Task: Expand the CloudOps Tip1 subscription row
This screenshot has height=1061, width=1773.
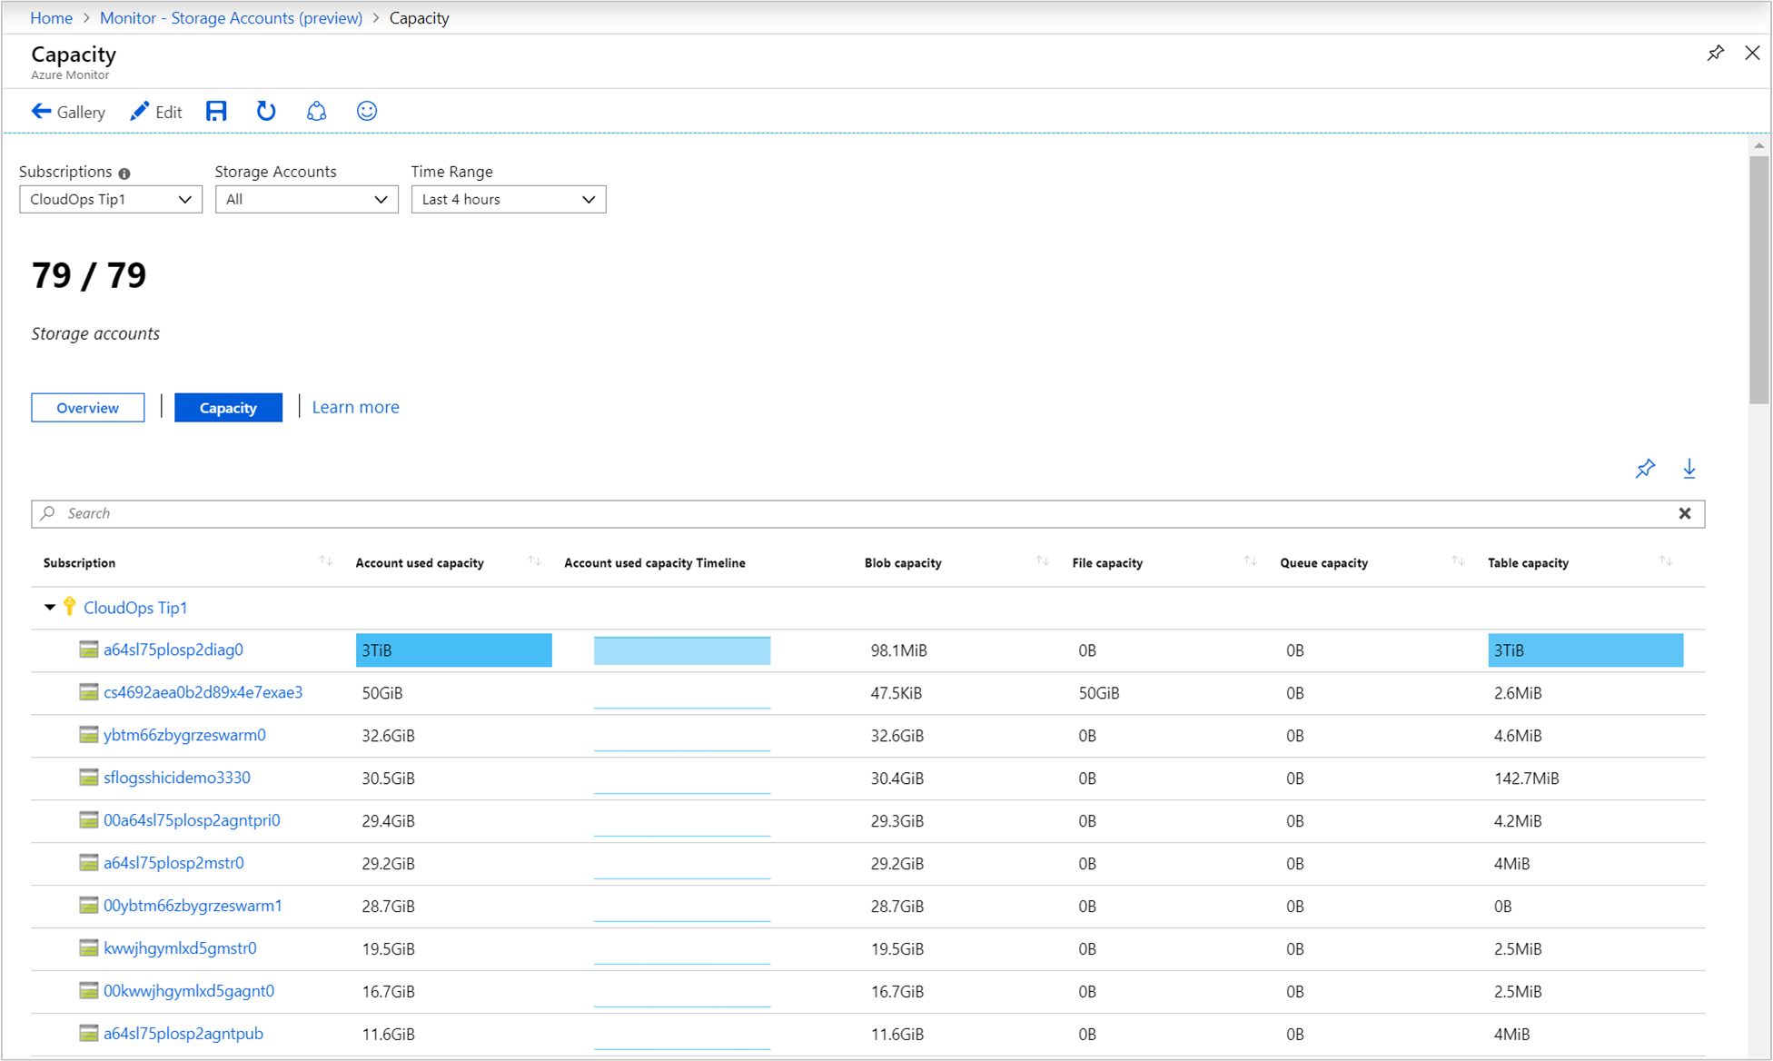Action: point(45,608)
